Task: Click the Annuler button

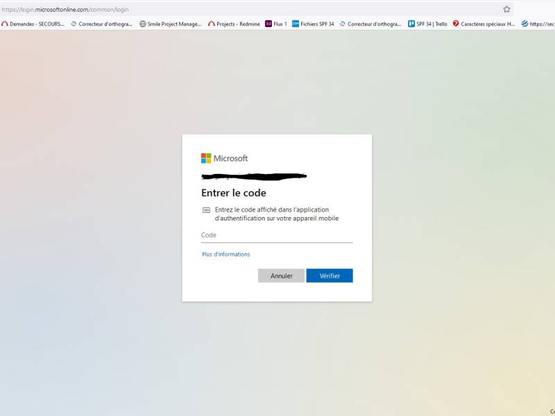Action: [281, 275]
